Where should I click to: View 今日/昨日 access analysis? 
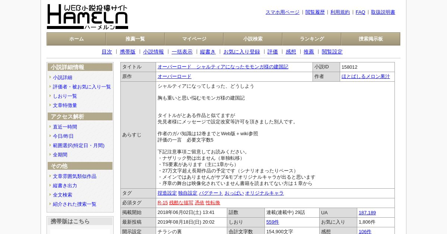tap(63, 136)
